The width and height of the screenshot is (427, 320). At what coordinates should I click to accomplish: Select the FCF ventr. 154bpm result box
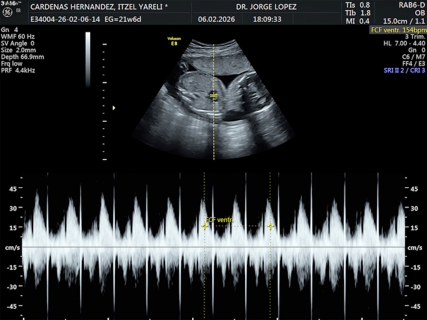[x=398, y=30]
